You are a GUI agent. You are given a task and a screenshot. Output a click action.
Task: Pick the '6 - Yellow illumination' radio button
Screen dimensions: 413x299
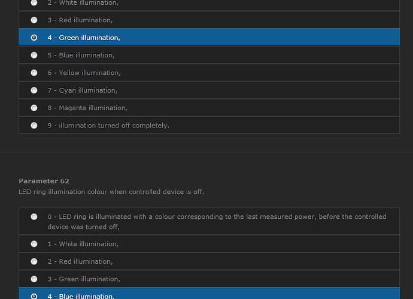click(x=34, y=73)
